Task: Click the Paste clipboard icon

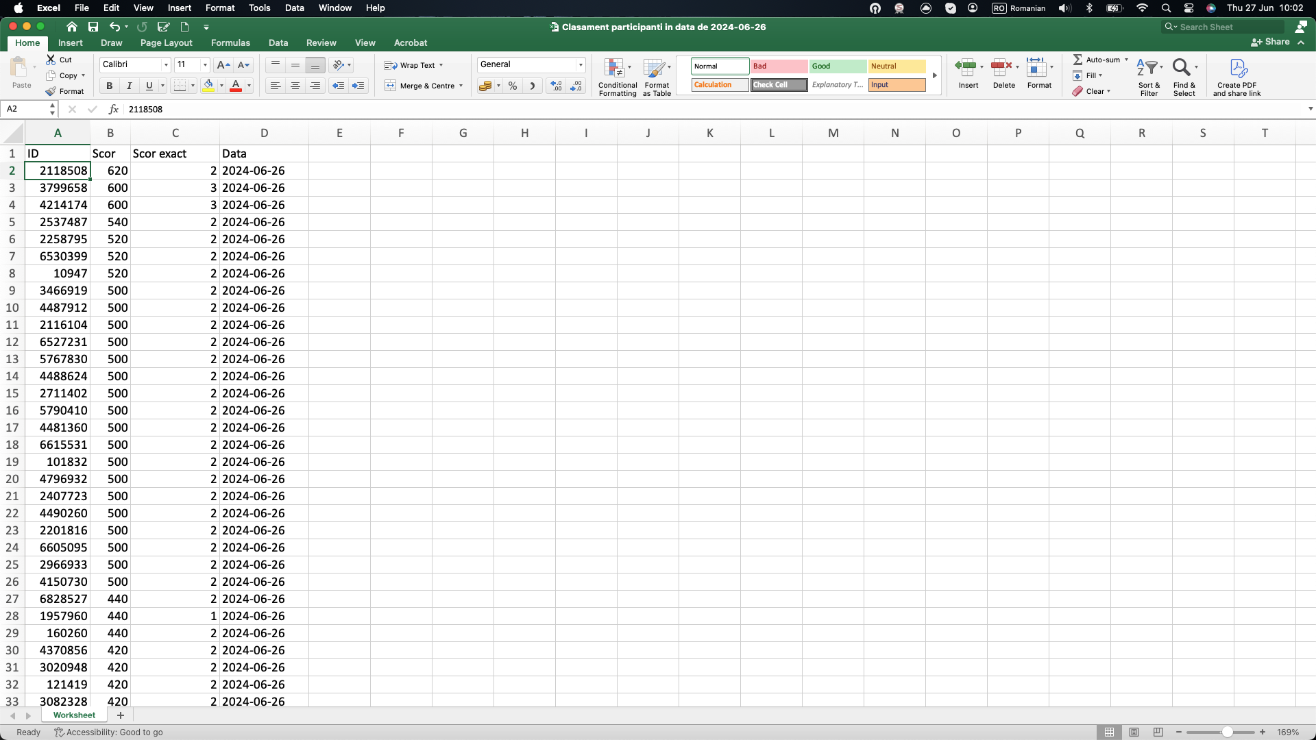Action: click(19, 67)
